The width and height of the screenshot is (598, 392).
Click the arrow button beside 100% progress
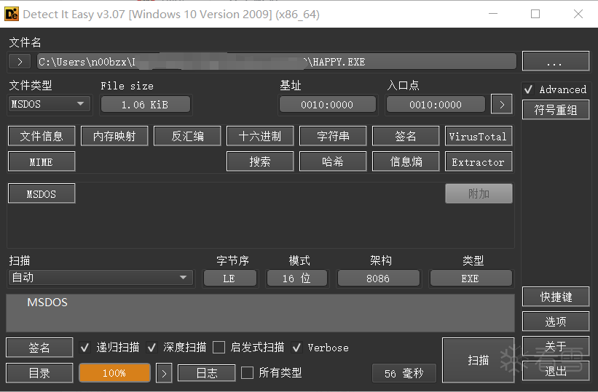[x=164, y=373]
